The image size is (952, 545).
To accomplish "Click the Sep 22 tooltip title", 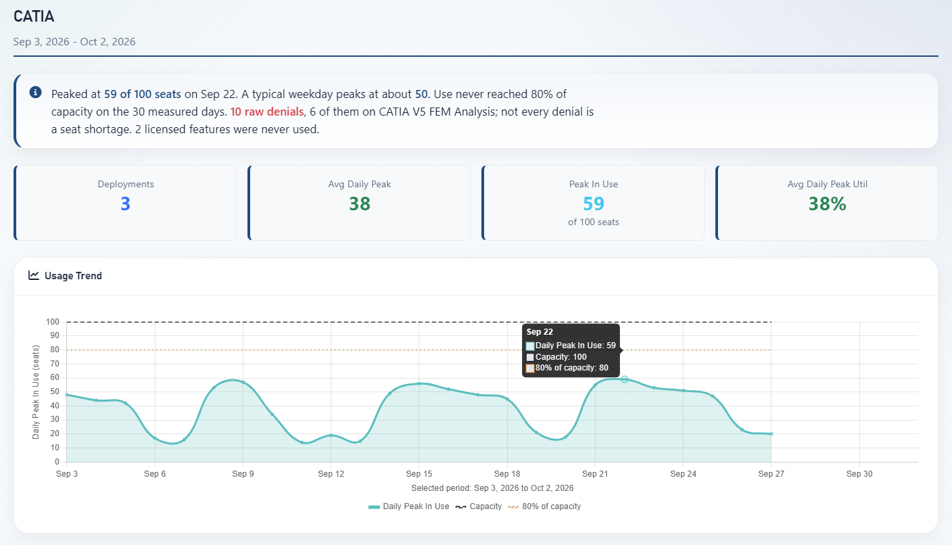I will tap(540, 332).
